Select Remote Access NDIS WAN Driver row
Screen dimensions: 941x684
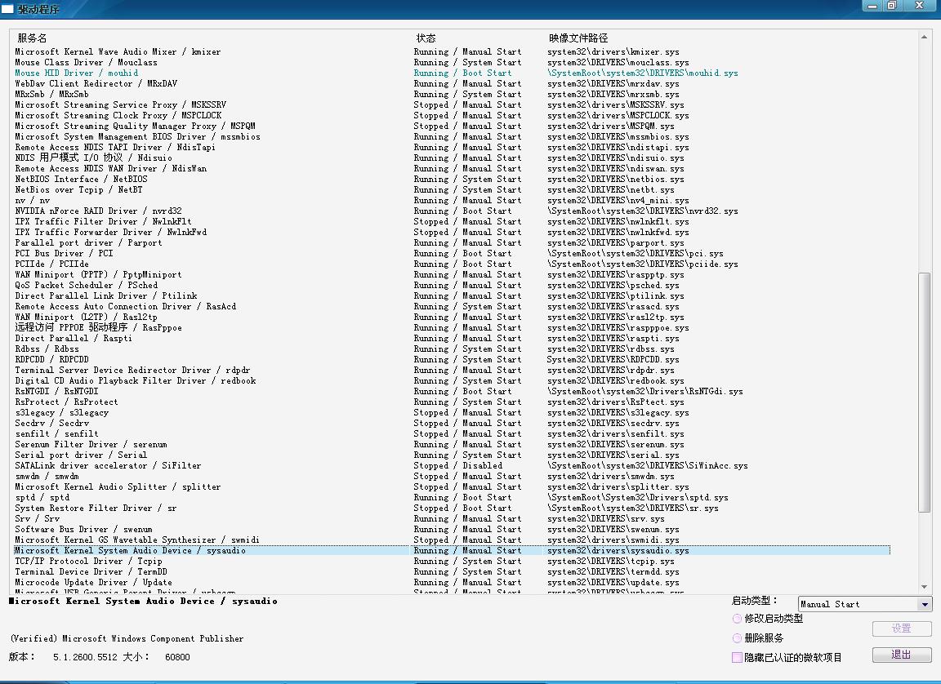452,168
